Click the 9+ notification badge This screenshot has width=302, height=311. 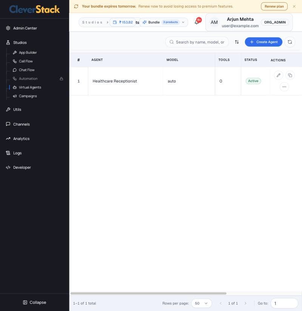pyautogui.click(x=199, y=20)
